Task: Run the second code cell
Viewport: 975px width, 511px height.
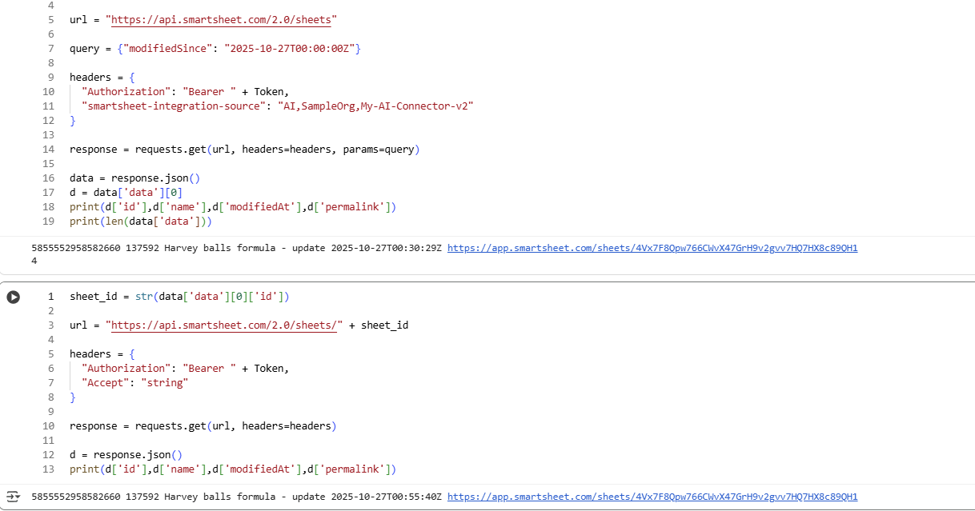Action: point(14,297)
